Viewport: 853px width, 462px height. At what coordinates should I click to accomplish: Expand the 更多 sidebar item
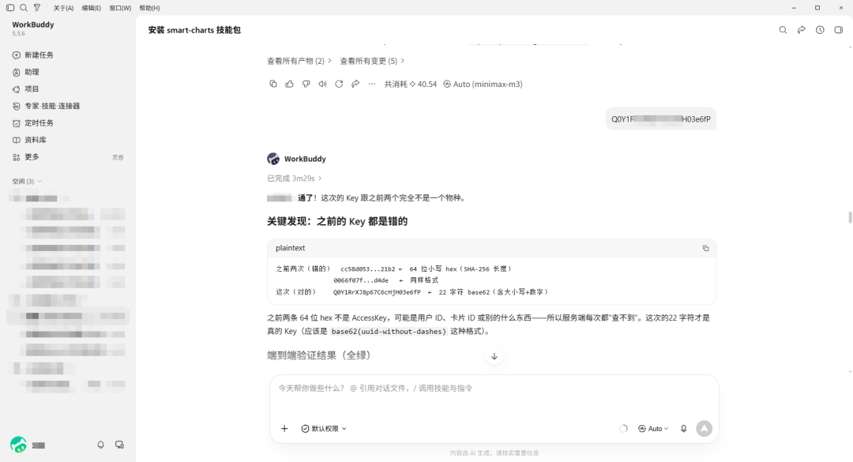[67, 156]
